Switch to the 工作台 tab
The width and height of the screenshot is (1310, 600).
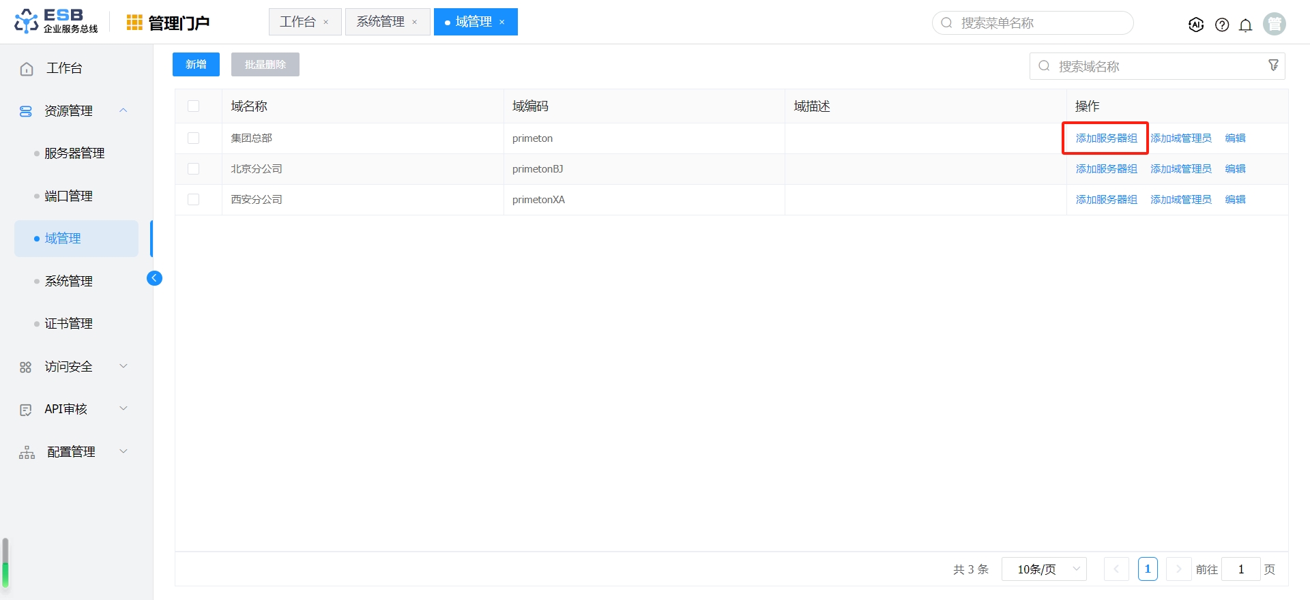[297, 22]
